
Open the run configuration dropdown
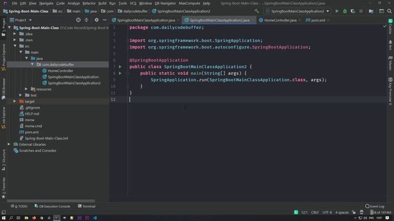(x=298, y=11)
